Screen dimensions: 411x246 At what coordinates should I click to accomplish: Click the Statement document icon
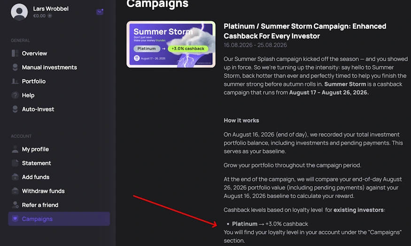click(15, 163)
